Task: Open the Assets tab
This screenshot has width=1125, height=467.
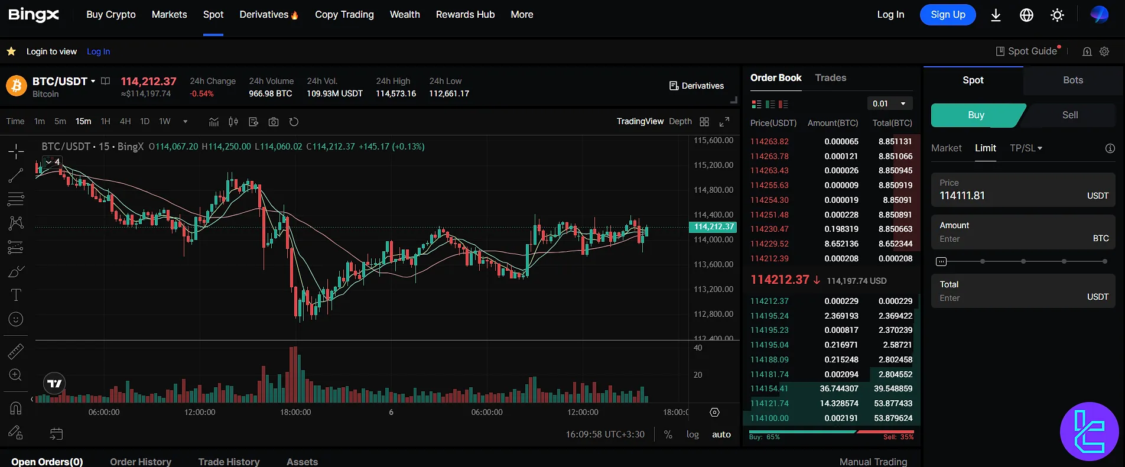Action: click(x=302, y=462)
